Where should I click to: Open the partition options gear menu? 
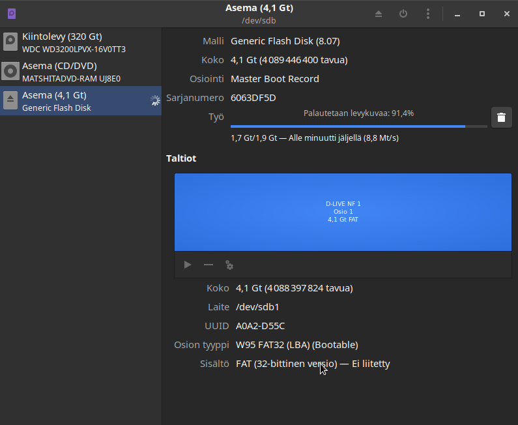pos(229,265)
